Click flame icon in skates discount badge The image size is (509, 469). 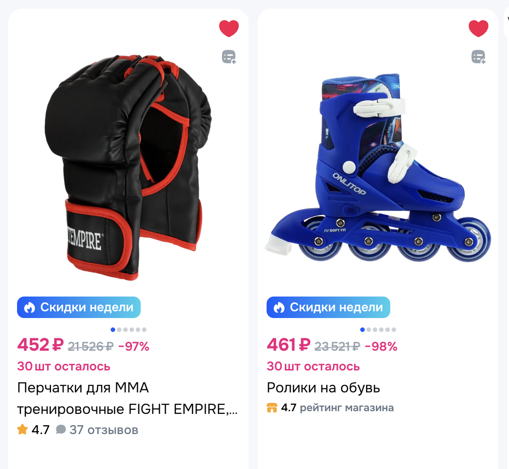click(279, 307)
